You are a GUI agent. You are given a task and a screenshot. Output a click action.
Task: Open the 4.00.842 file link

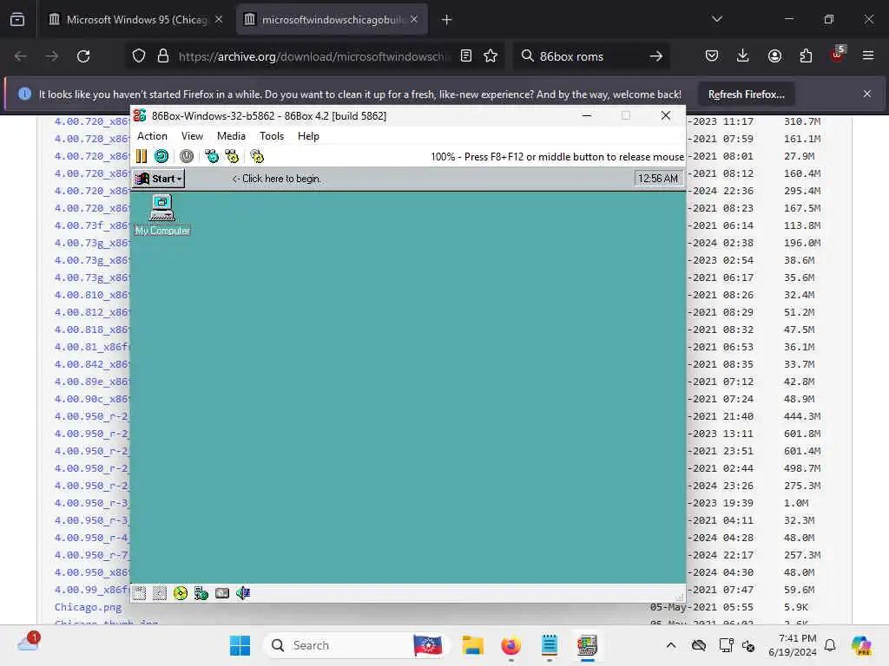coord(92,364)
